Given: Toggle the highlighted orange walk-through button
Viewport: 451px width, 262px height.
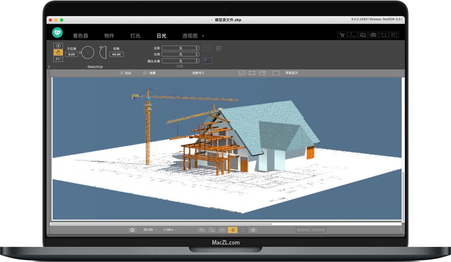Looking at the screenshot, I should 232,230.
